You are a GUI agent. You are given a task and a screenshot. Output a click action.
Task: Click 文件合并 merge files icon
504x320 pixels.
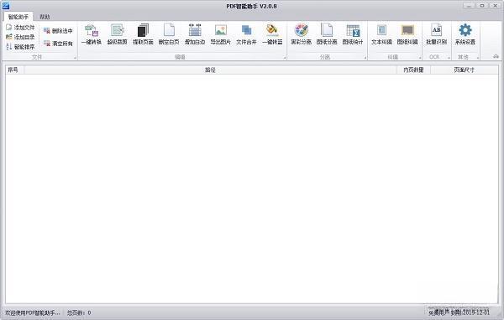click(x=246, y=34)
